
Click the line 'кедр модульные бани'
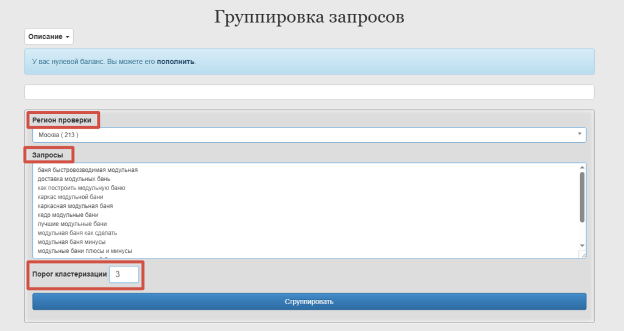click(68, 215)
